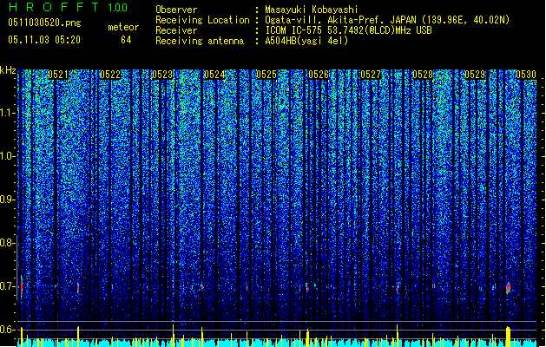The height and width of the screenshot is (347, 546).
Task: Click the 0.9 frequency axis label
Action: 7,200
